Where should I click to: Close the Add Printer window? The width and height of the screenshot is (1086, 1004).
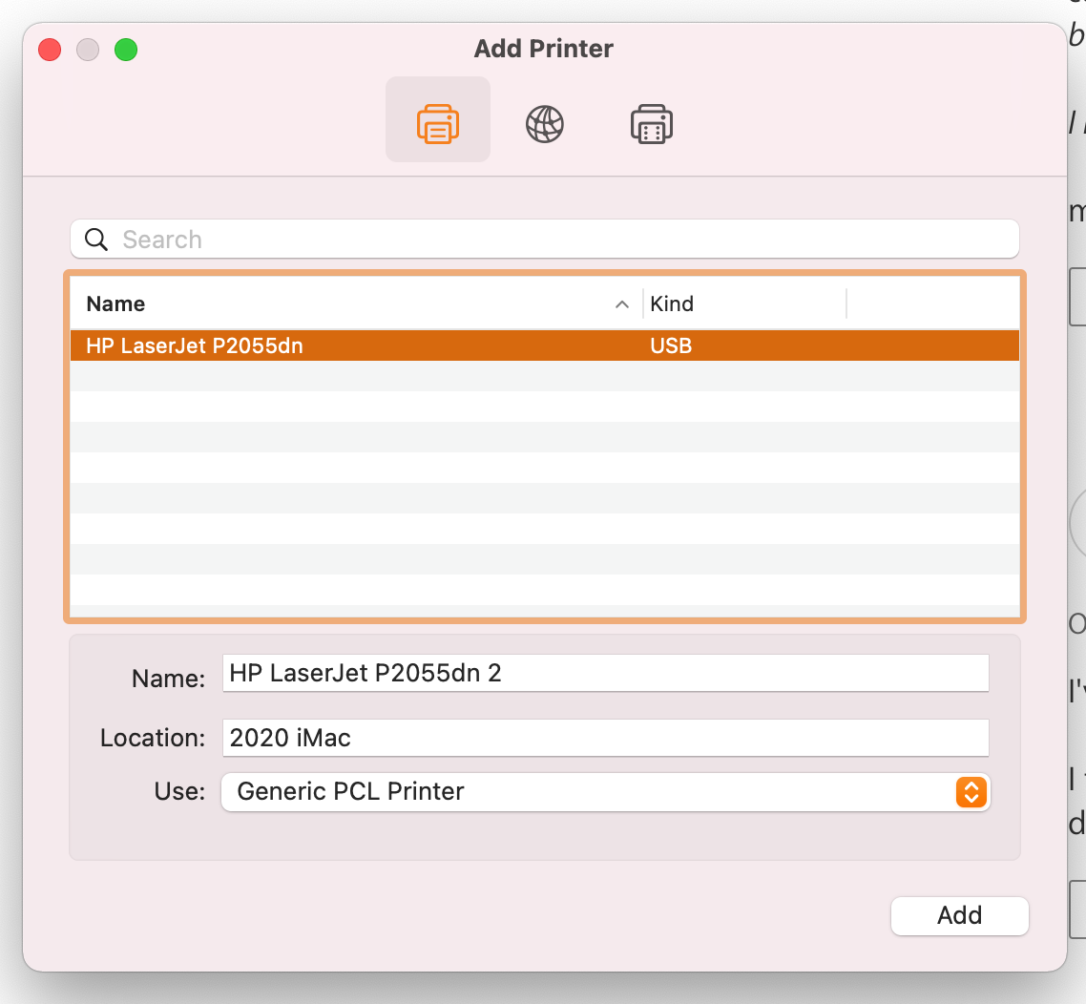click(50, 50)
